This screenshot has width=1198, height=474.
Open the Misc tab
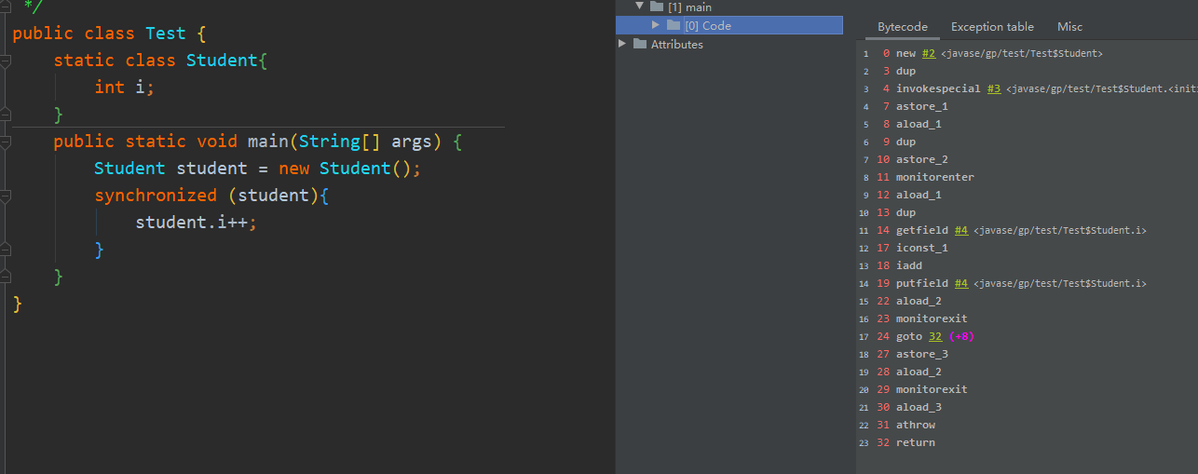point(1069,27)
